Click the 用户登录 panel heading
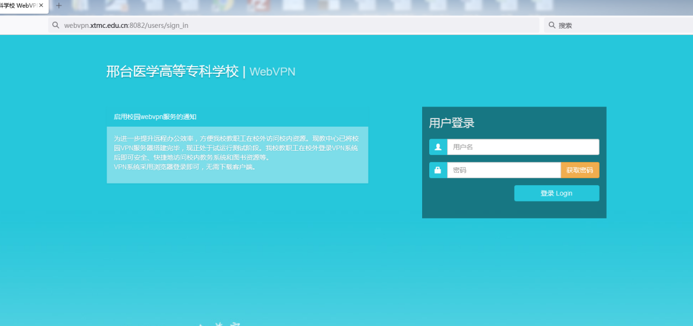The width and height of the screenshot is (693, 326). 452,122
